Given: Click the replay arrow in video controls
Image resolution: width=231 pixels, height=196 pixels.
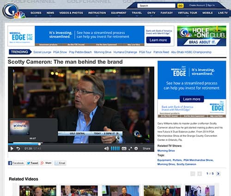Looking at the screenshot, I should click(18, 148).
